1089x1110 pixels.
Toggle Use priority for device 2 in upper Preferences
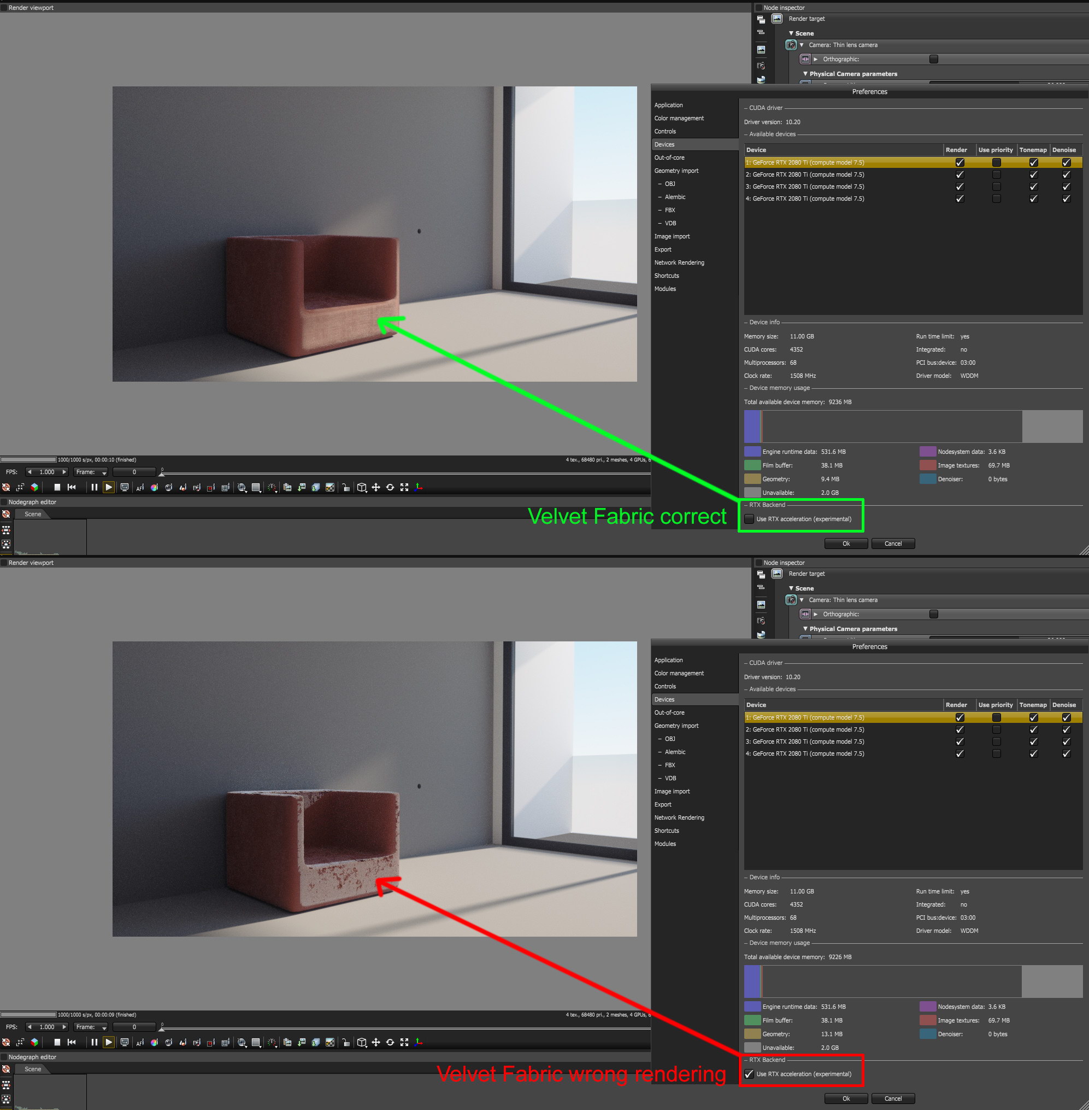tap(996, 174)
